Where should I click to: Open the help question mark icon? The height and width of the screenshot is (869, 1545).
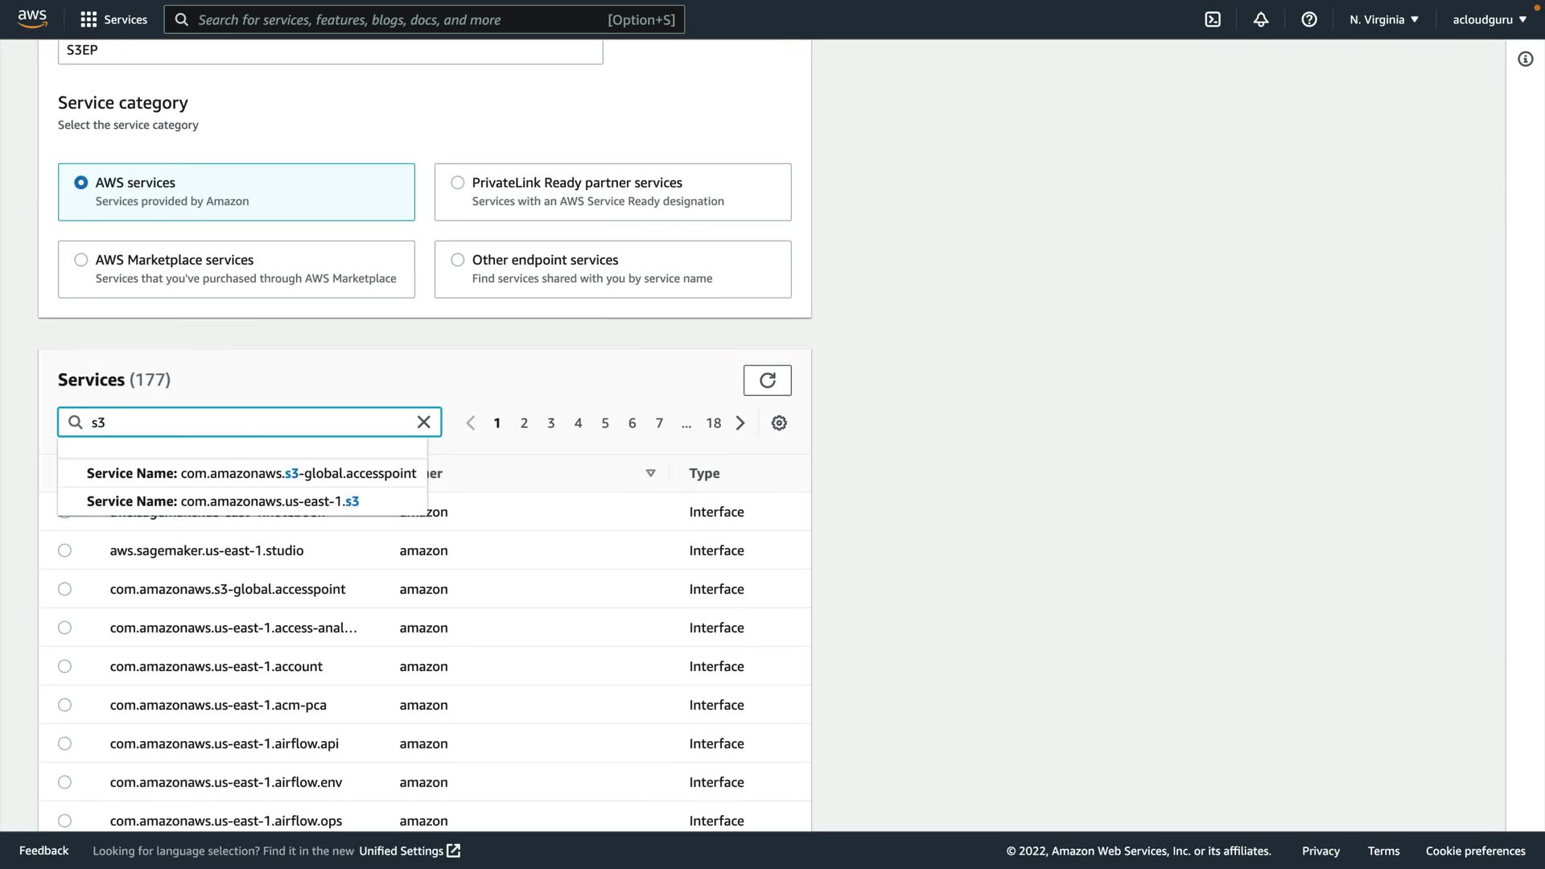tap(1309, 19)
